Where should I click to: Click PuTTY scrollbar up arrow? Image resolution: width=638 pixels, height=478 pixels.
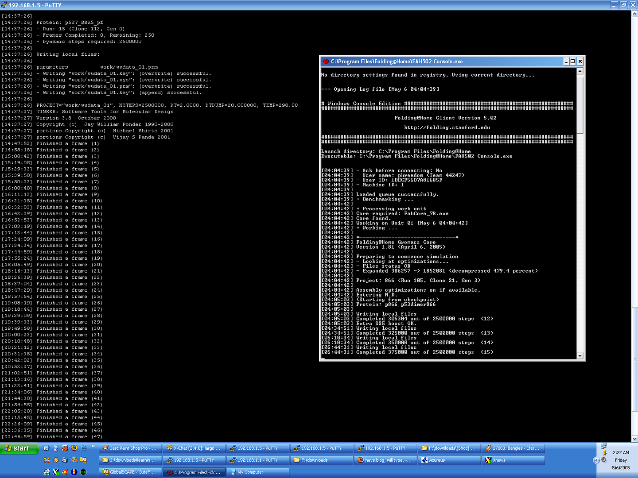pyautogui.click(x=634, y=14)
